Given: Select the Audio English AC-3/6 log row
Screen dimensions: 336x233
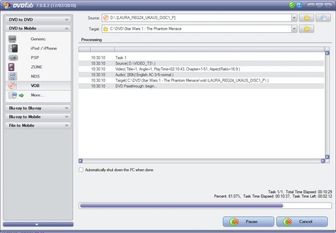Looking at the screenshot, I should [202, 75].
